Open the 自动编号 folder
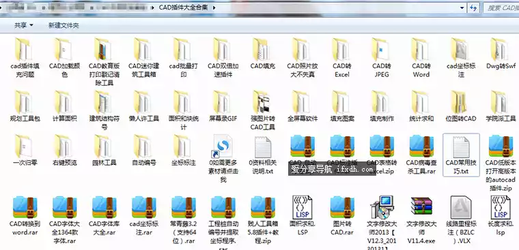This screenshot has height=250, width=519. click(144, 151)
